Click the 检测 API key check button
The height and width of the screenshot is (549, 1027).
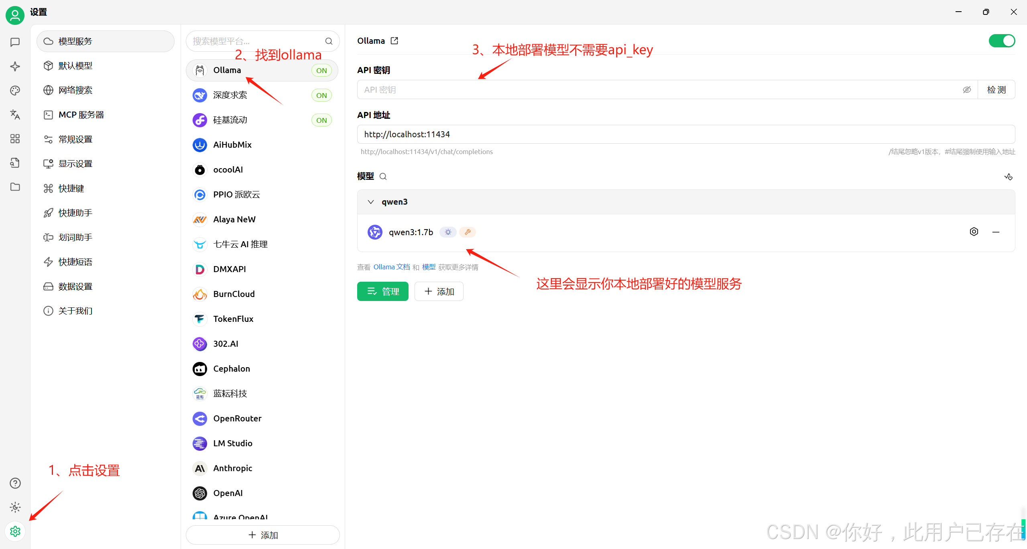coord(996,89)
